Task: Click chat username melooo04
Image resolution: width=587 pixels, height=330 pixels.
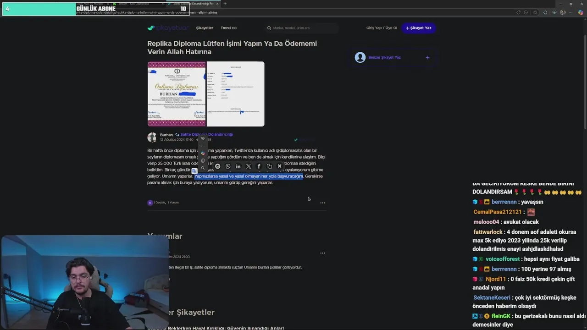Action: pyautogui.click(x=486, y=222)
